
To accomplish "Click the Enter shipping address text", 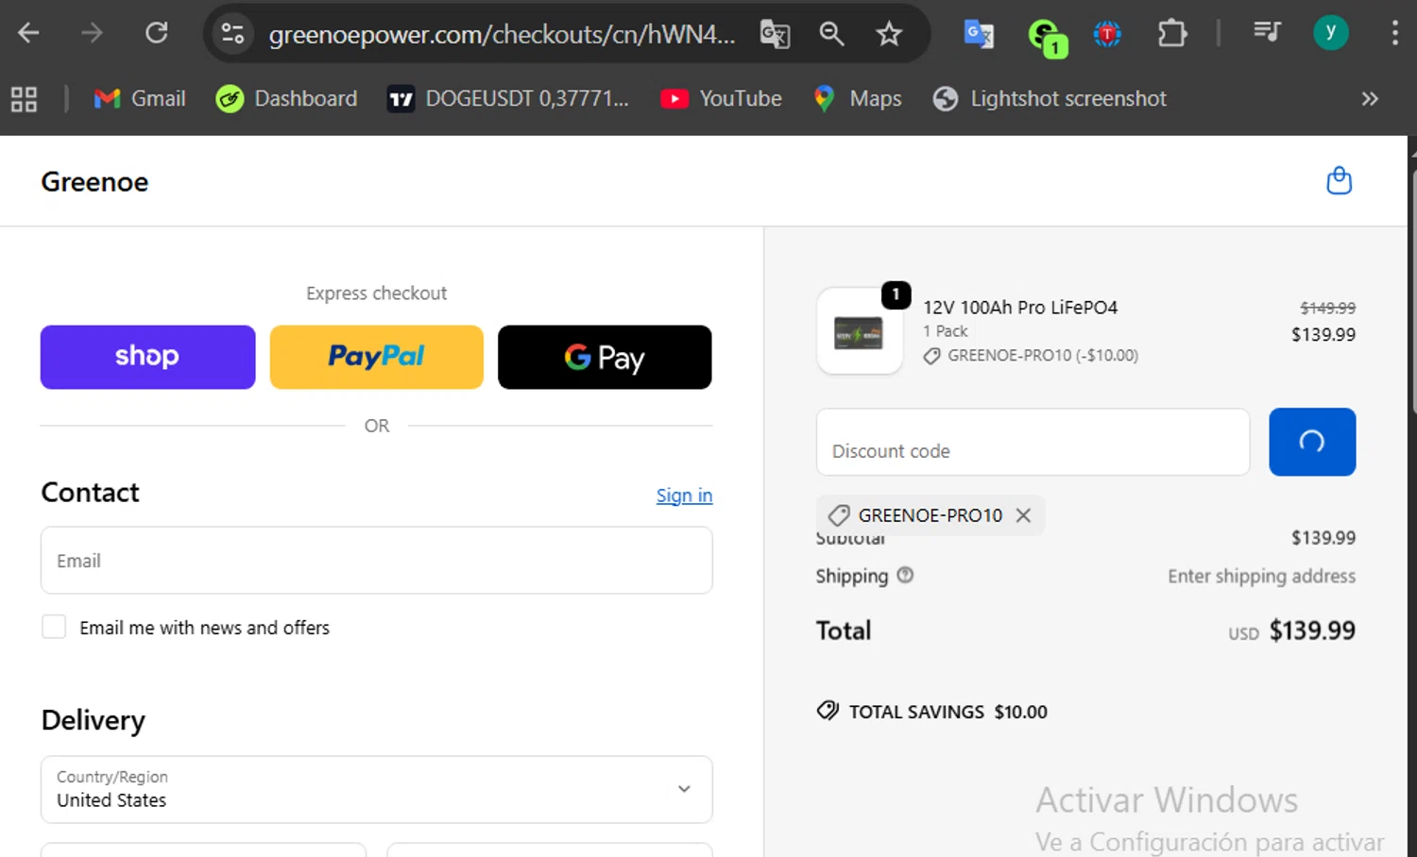I will pos(1261,576).
